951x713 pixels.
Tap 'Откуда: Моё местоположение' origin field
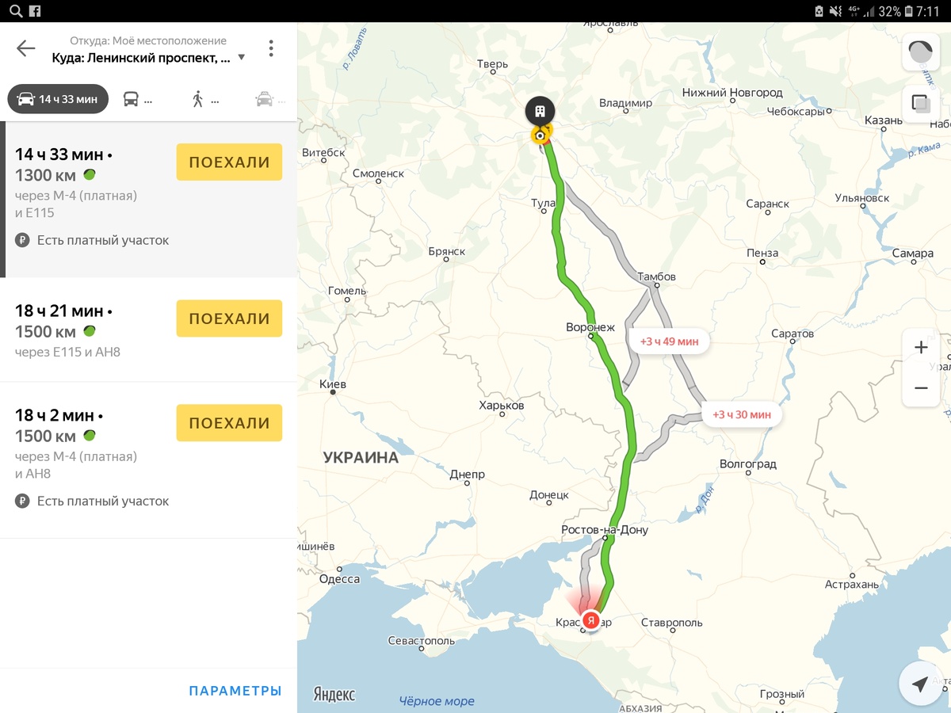148,40
